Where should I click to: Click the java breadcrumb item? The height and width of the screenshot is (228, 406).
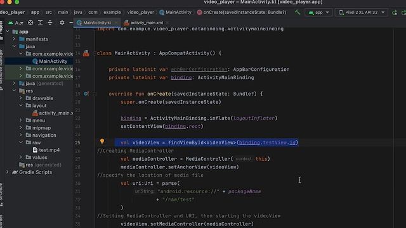click(78, 13)
